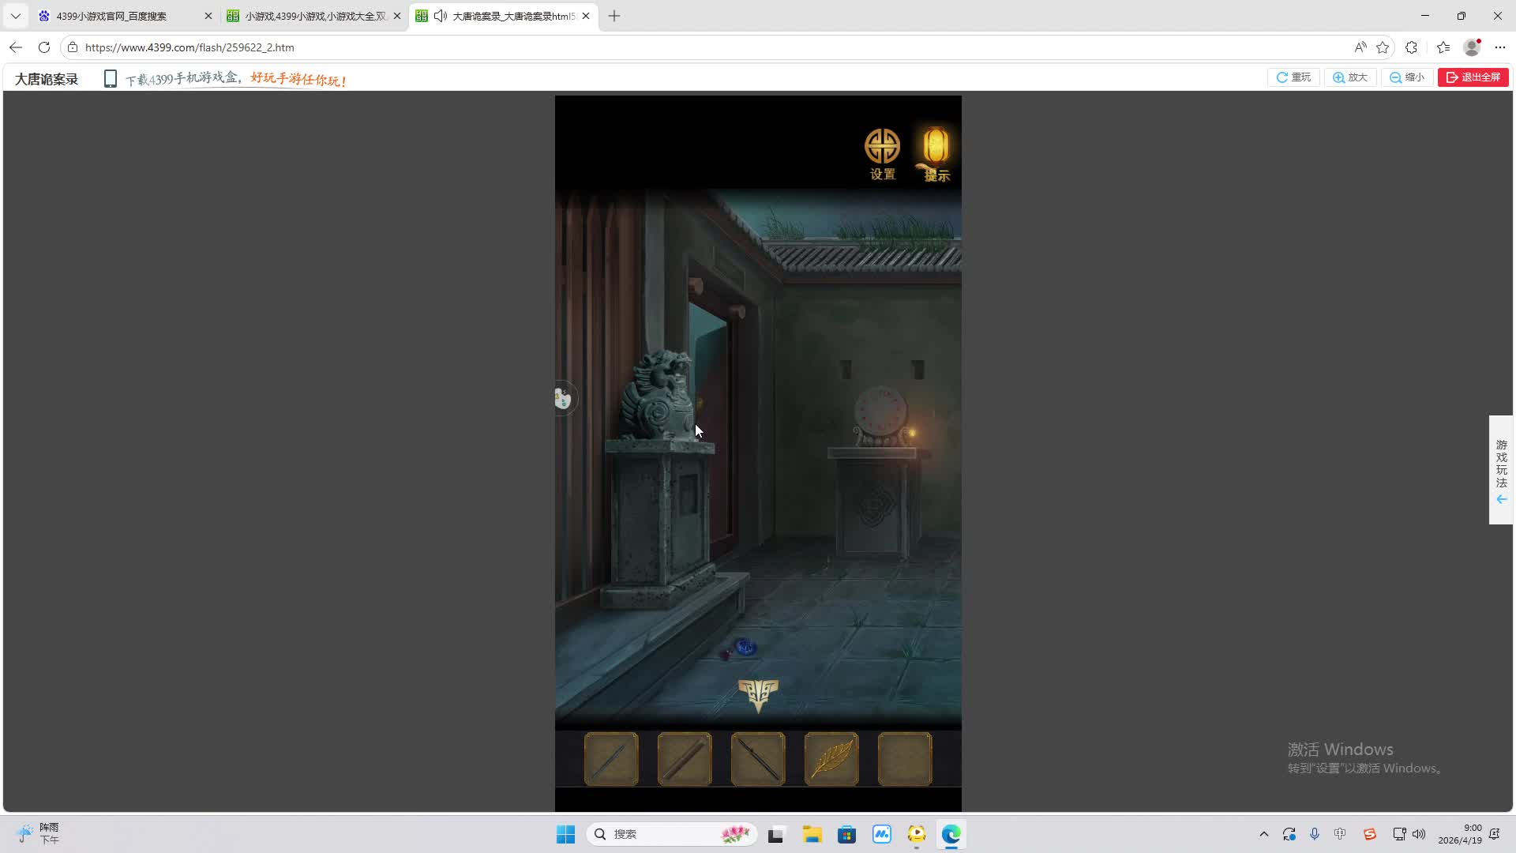This screenshot has height=853, width=1516.
Task: Open a new browser tab
Action: 614,16
